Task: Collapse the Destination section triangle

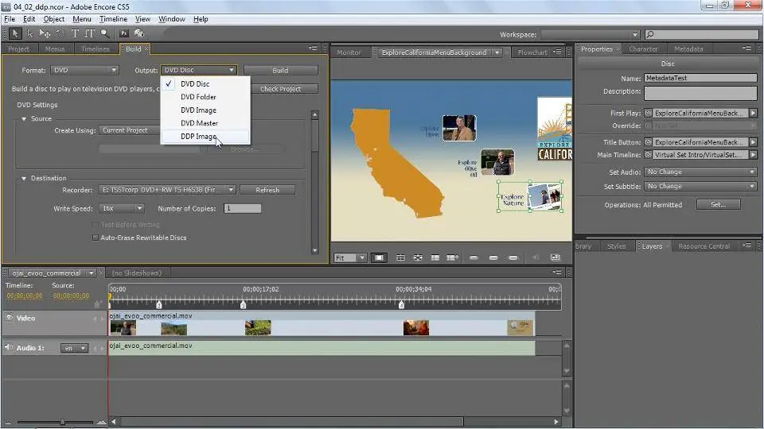Action: (x=24, y=178)
